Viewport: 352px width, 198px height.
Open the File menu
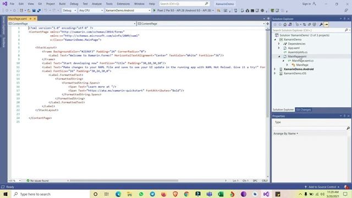[12, 4]
